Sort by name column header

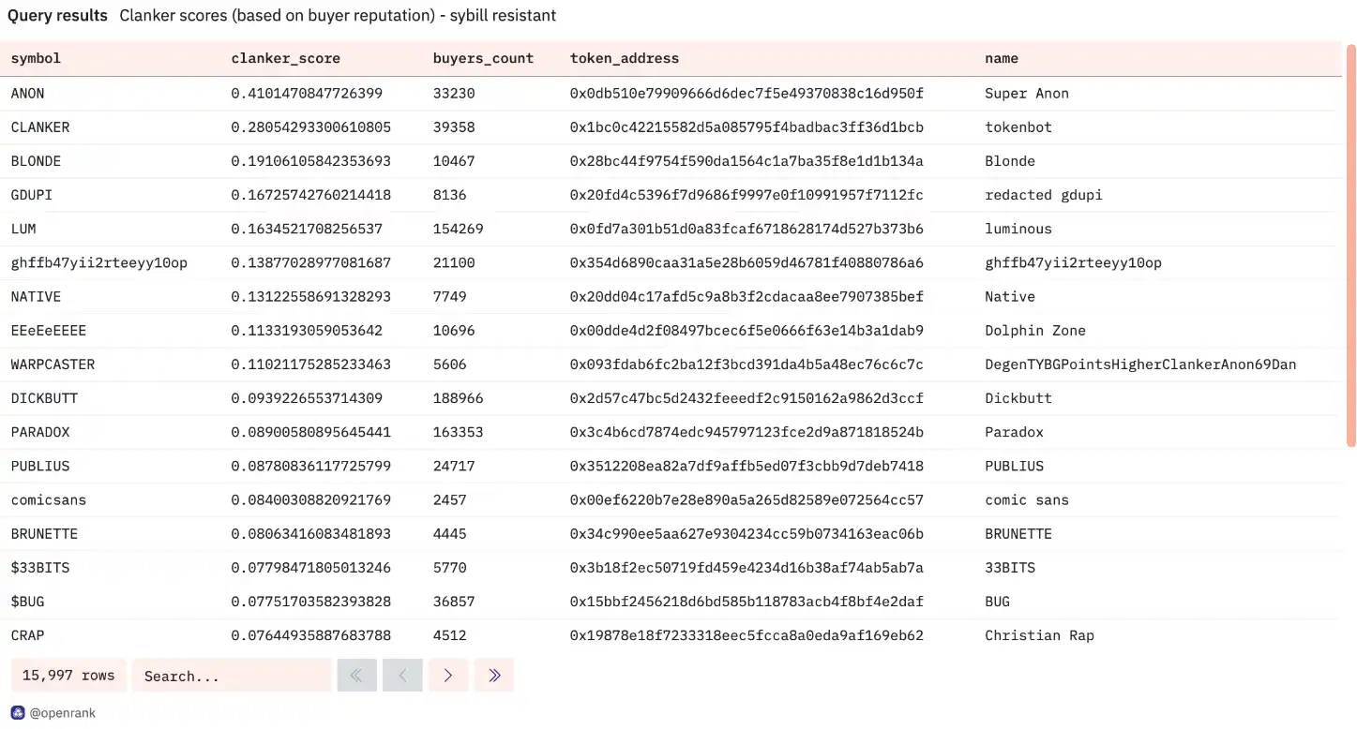pyautogui.click(x=1001, y=58)
